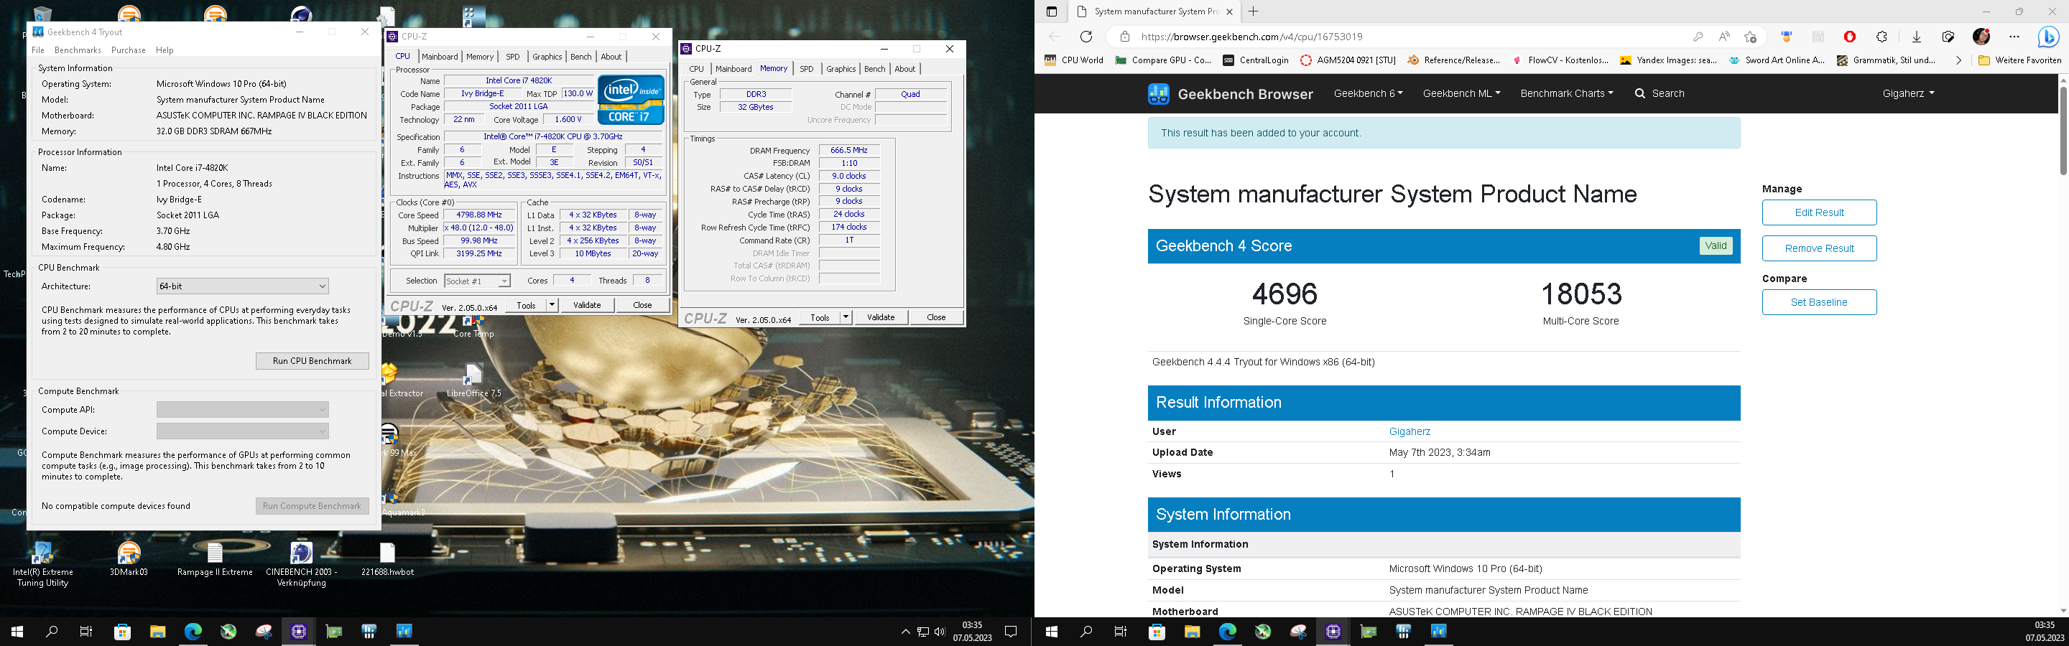Open the 221688.hwbot desktop file
This screenshot has height=646, width=2069.
tap(388, 559)
